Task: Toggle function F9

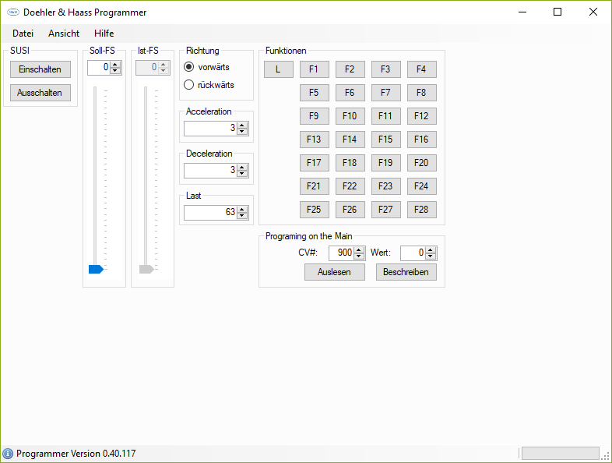Action: (x=315, y=116)
